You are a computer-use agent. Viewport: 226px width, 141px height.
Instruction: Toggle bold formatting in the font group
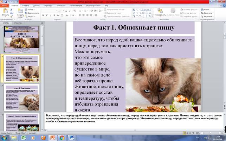point(44,16)
